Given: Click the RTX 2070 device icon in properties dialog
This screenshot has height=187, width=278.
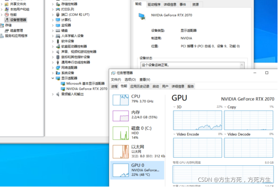Looking at the screenshot, I should 142,16.
